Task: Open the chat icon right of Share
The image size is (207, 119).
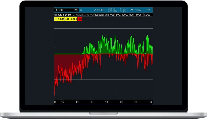Action: 148,10
